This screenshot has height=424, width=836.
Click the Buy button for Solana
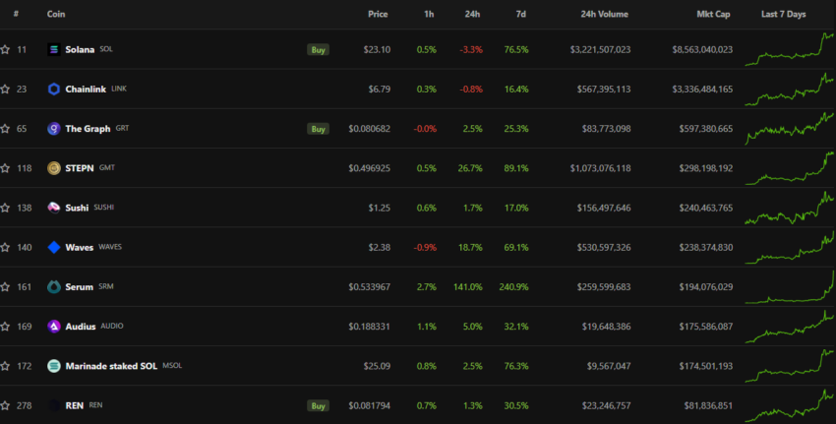click(318, 49)
